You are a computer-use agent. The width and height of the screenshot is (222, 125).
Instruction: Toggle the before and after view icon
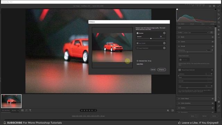pos(172,110)
